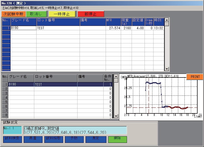Hit the red 即停止 stop button
Viewport: 204px width, 147px height.
(x=91, y=14)
